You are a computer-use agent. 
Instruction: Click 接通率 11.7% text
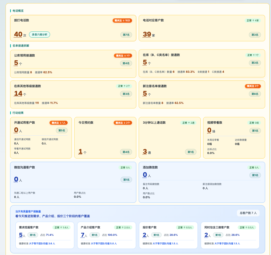coord(50,103)
